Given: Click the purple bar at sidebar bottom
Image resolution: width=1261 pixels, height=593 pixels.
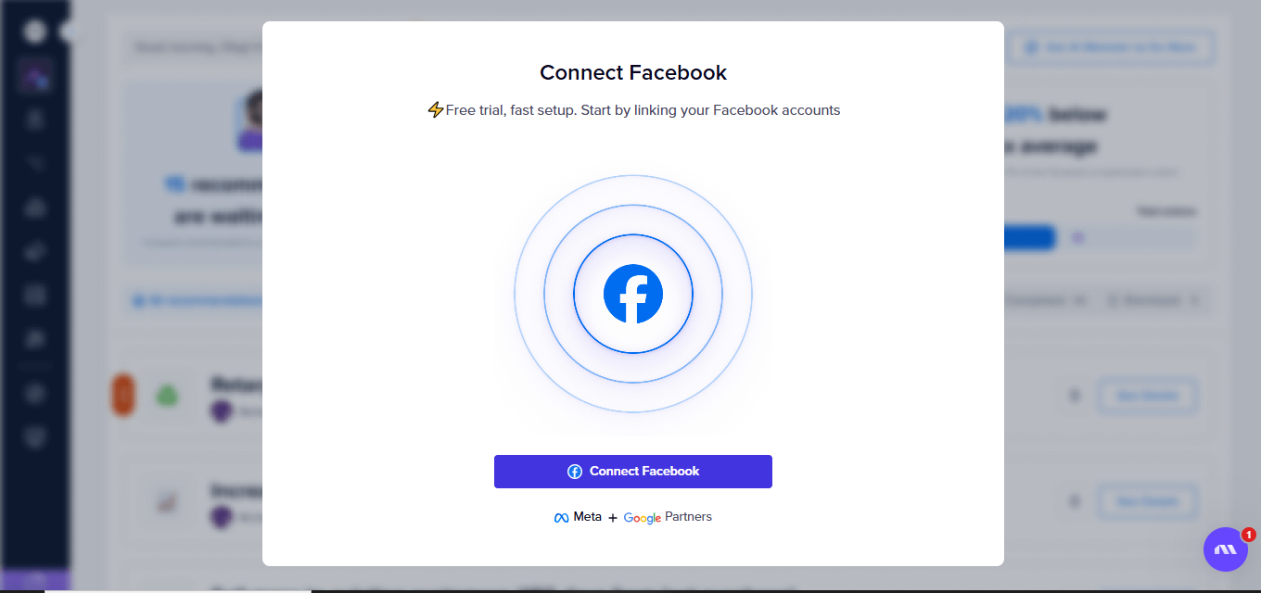Looking at the screenshot, I should click(35, 579).
